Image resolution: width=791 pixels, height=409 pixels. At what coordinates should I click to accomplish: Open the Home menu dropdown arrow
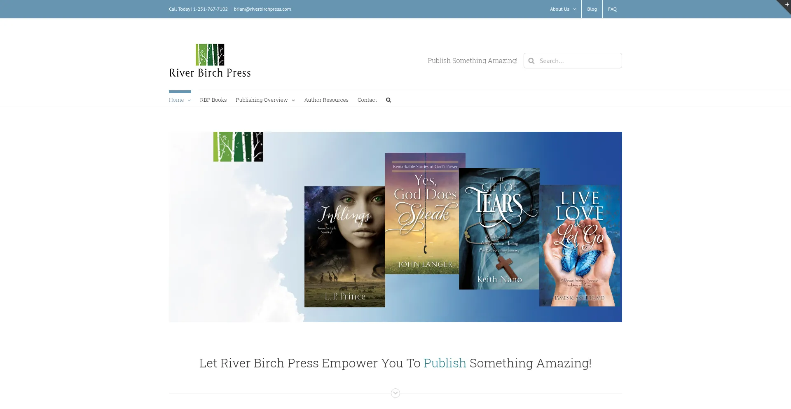[x=189, y=100]
